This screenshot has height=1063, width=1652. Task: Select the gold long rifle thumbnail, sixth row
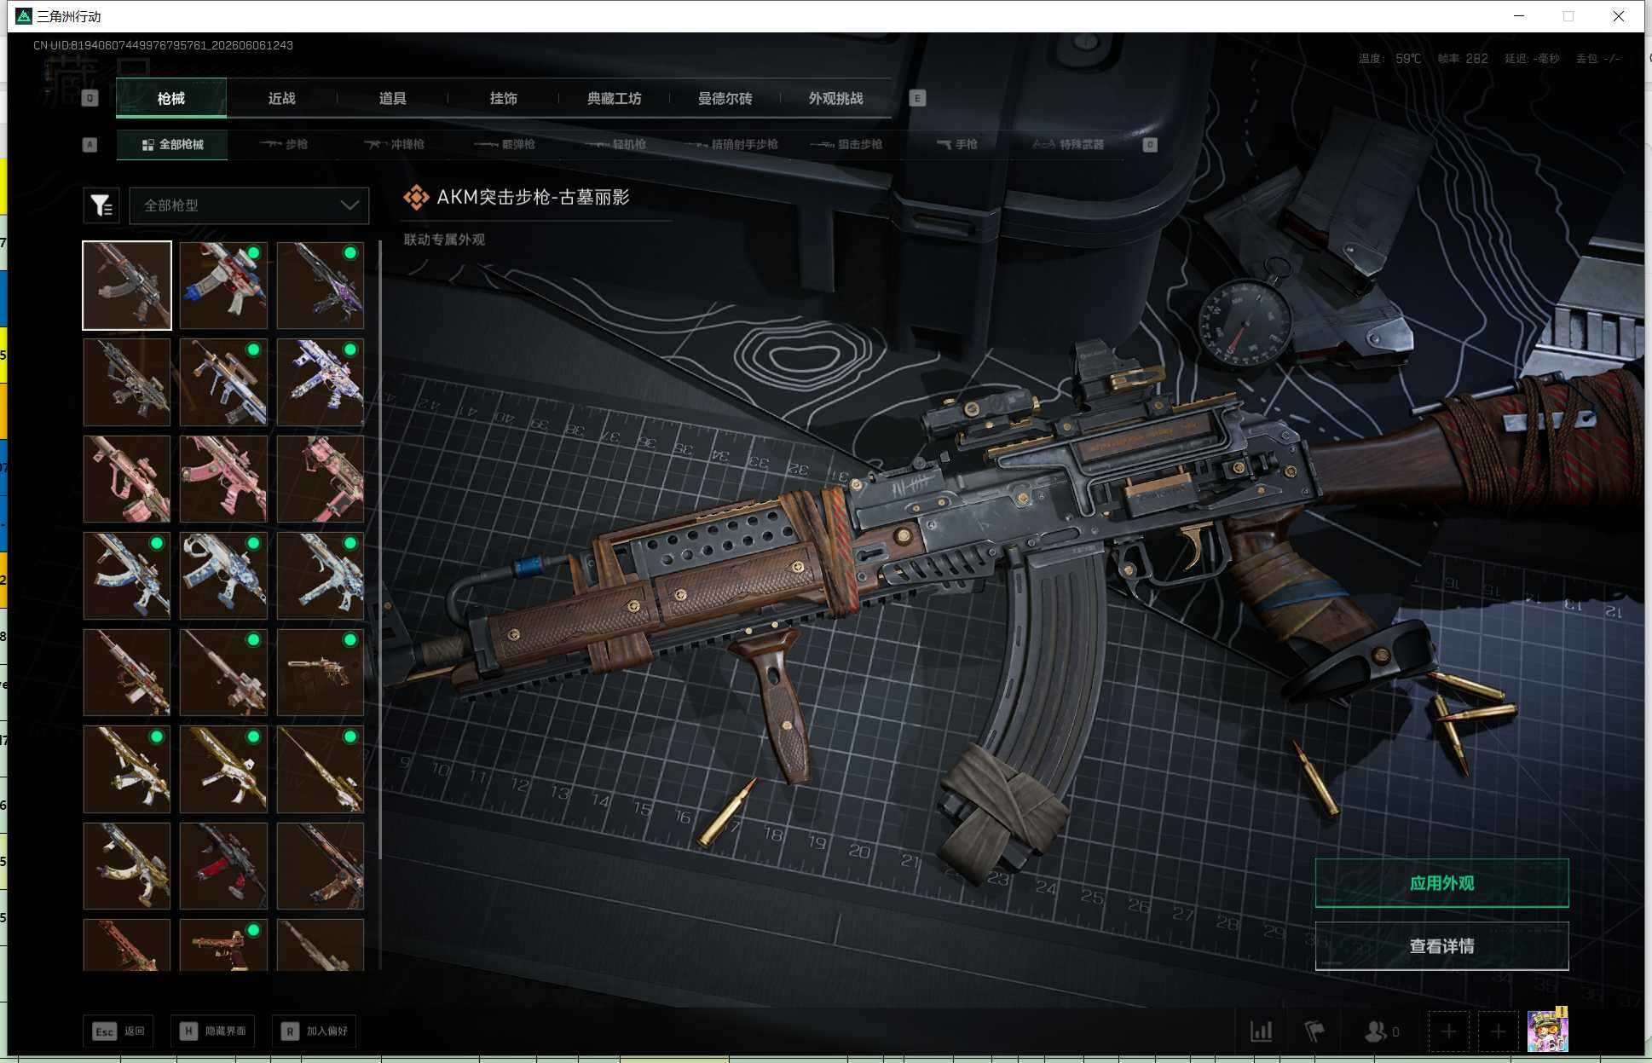pos(321,769)
